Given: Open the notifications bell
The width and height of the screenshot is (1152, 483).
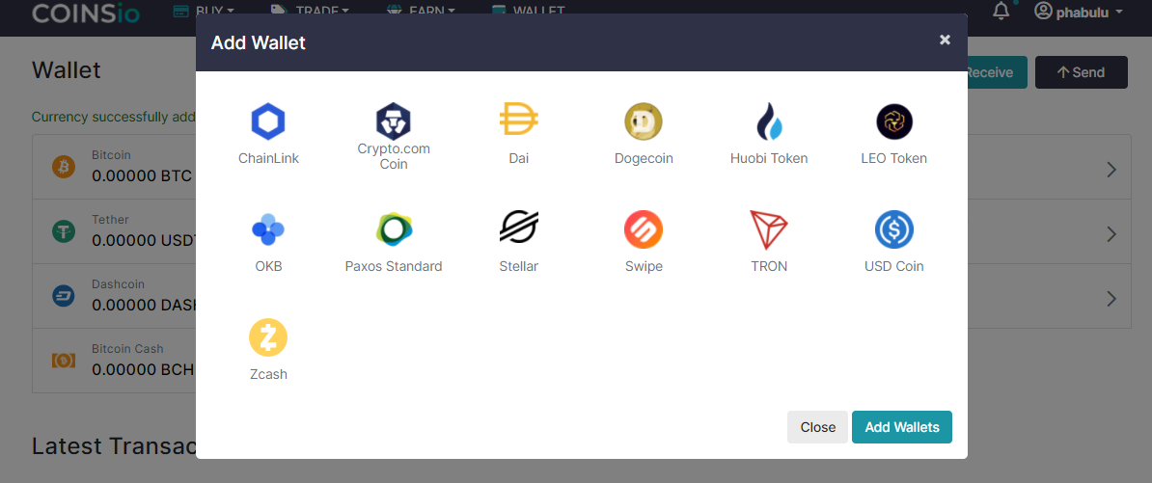Looking at the screenshot, I should point(1001,12).
